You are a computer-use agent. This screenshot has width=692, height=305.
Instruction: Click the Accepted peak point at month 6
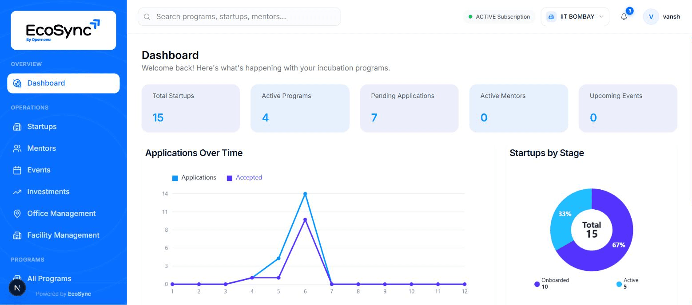pyautogui.click(x=305, y=220)
